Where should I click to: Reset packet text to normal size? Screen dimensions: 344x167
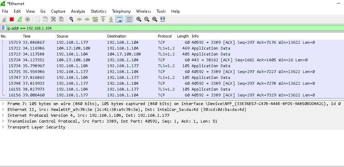pyautogui.click(x=155, y=19)
